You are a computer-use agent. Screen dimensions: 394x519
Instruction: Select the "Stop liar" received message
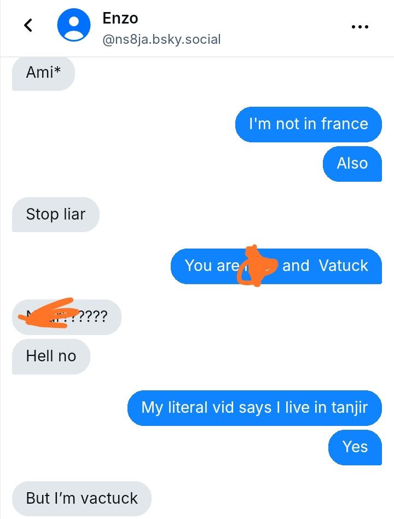tap(56, 214)
